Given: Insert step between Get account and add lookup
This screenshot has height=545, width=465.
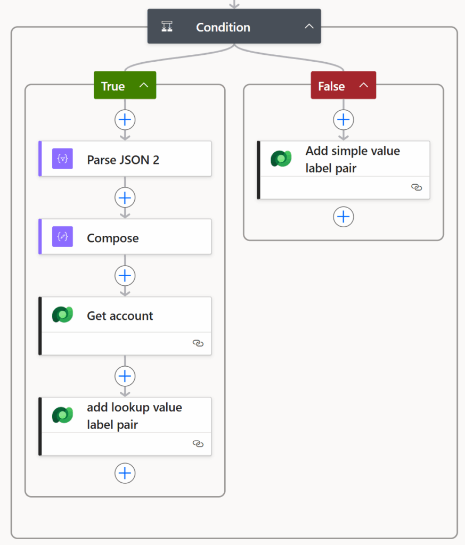Looking at the screenshot, I should coord(125,376).
